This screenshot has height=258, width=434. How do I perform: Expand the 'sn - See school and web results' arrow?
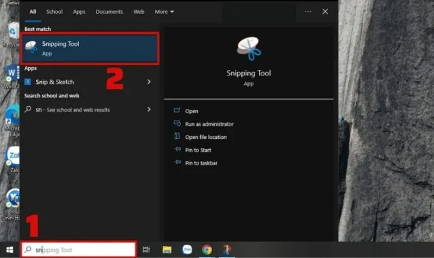149,109
